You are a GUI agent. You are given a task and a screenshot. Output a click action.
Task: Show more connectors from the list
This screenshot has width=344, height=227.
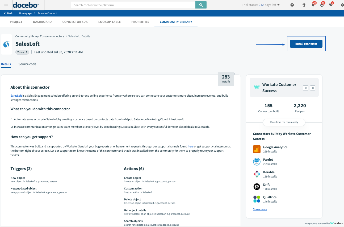pyautogui.click(x=260, y=209)
